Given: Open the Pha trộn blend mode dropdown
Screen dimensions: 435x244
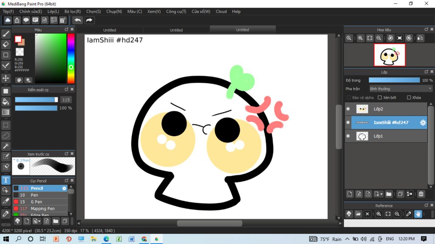Looking at the screenshot, I should click(401, 89).
